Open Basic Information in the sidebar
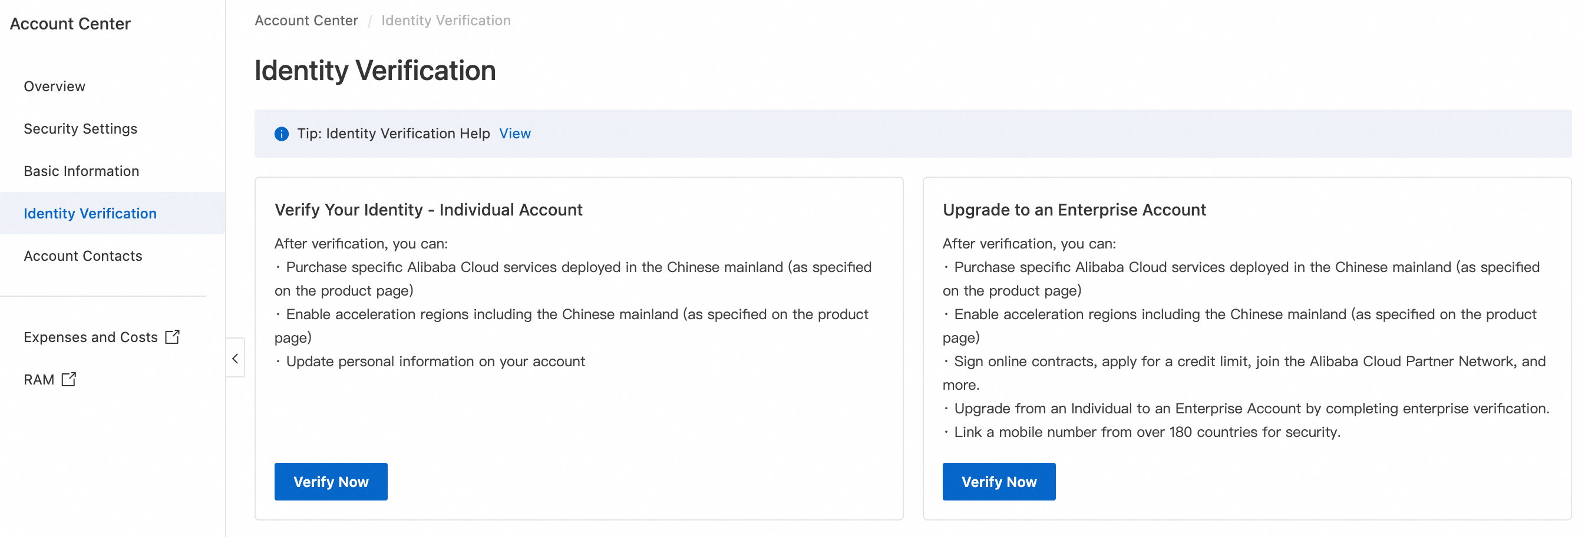Image resolution: width=1585 pixels, height=537 pixels. [x=81, y=171]
